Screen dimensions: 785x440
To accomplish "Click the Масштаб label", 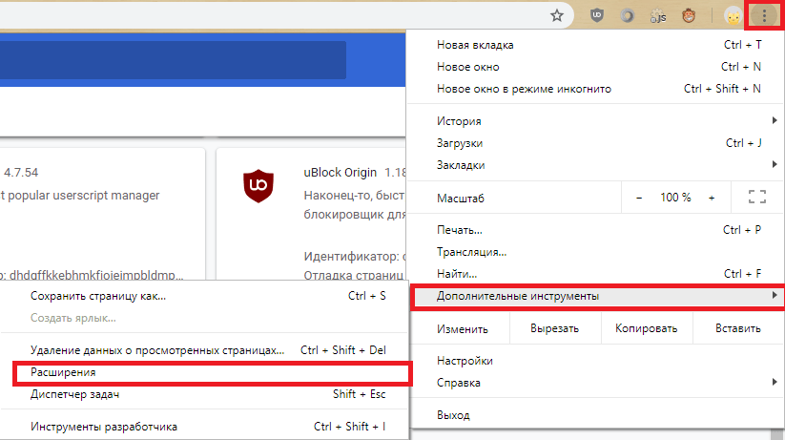I will click(x=460, y=199).
